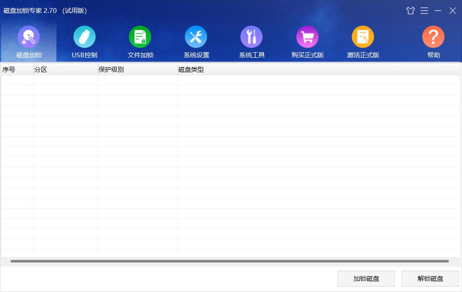The height and width of the screenshot is (292, 462).
Task: Sort by the 保护级别 column
Action: [111, 69]
